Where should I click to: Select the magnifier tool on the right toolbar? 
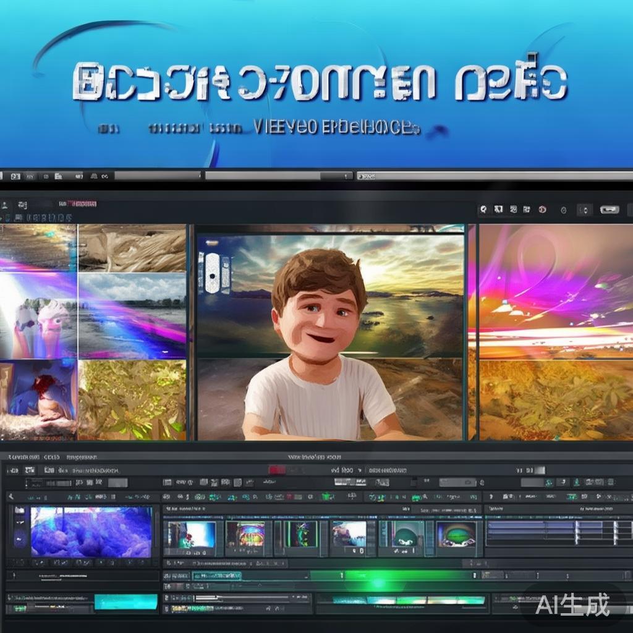click(x=484, y=209)
